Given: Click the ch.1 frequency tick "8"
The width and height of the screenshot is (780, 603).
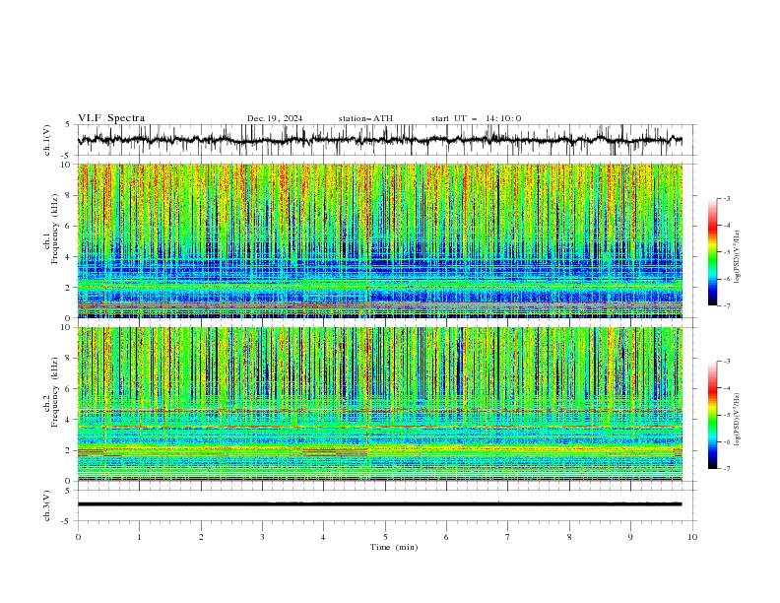Looking at the screenshot, I should [x=69, y=195].
